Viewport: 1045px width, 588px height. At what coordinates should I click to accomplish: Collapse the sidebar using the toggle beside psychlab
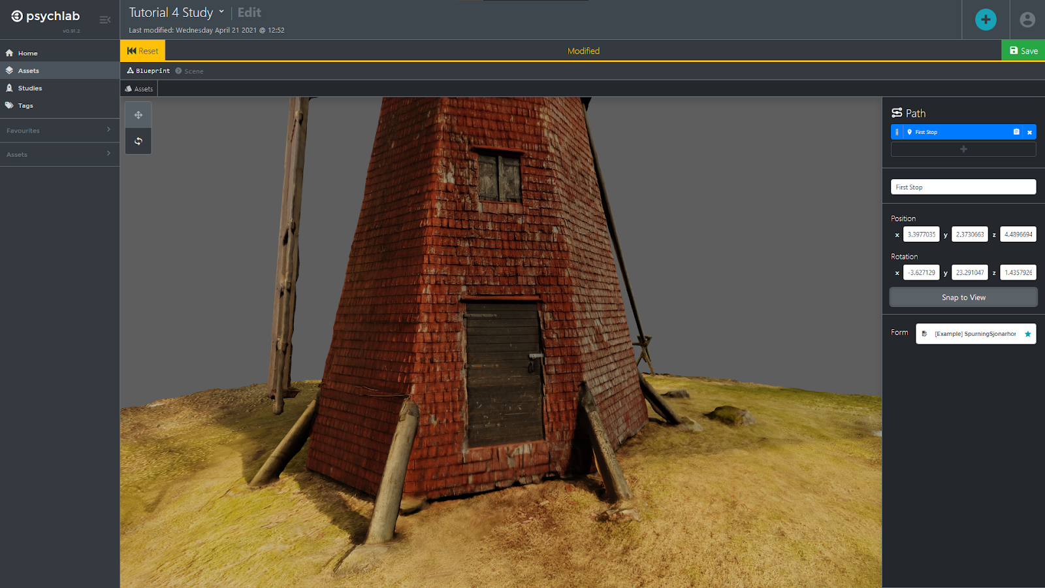click(x=104, y=20)
